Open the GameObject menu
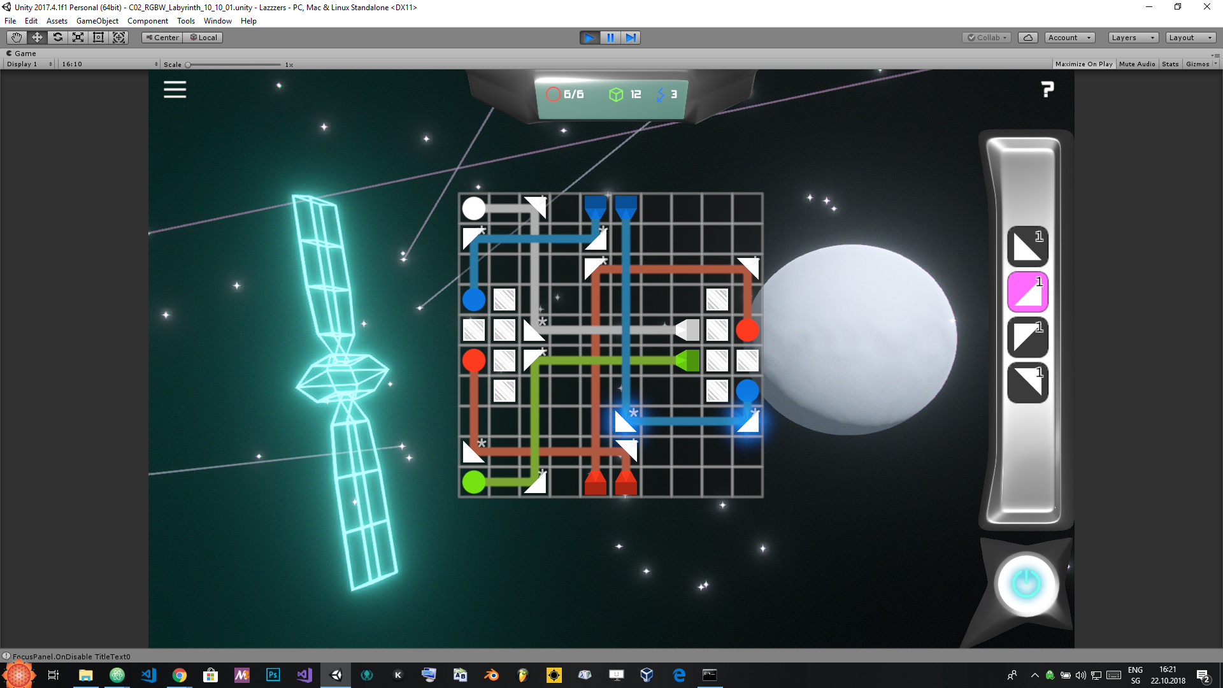 pos(97,21)
